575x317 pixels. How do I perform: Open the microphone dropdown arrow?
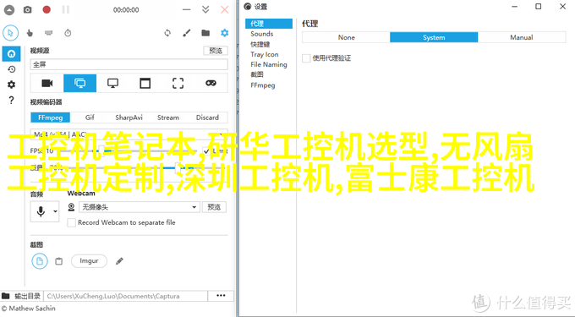(55, 211)
